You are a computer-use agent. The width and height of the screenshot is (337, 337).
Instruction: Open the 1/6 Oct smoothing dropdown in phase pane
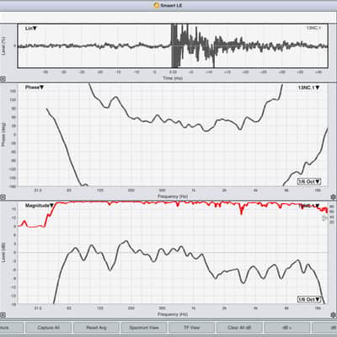[x=309, y=181]
